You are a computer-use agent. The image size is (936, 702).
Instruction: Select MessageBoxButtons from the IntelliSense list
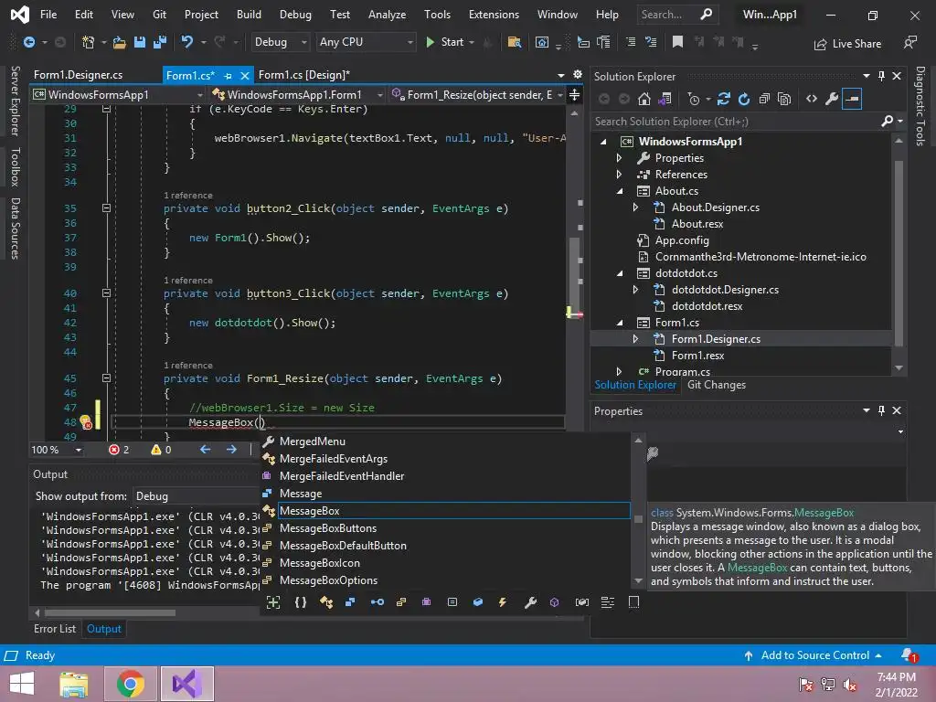click(327, 528)
